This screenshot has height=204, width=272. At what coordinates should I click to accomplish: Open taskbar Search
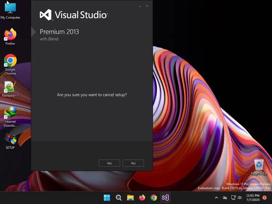(x=119, y=198)
